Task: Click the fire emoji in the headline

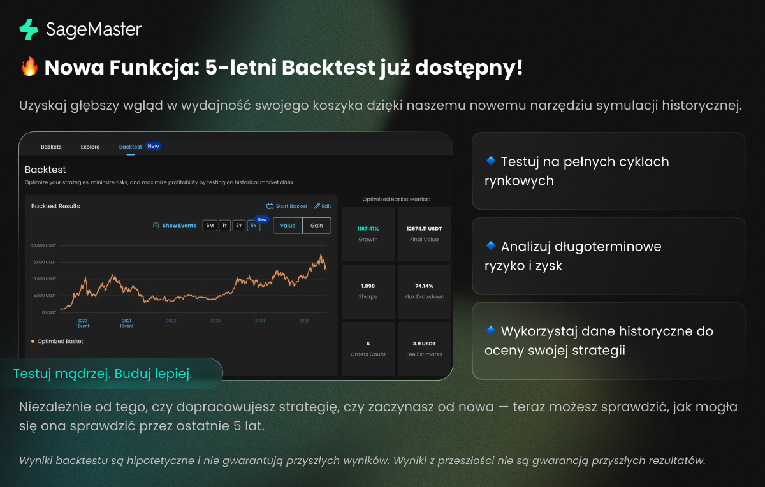Action: click(x=29, y=68)
